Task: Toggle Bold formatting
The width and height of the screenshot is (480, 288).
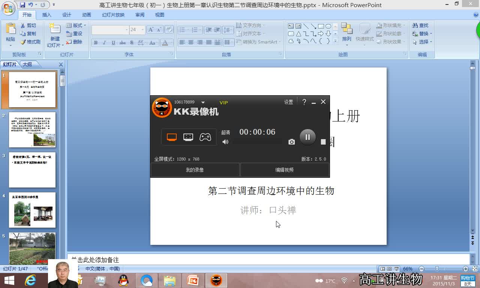Action: pyautogui.click(x=96, y=43)
